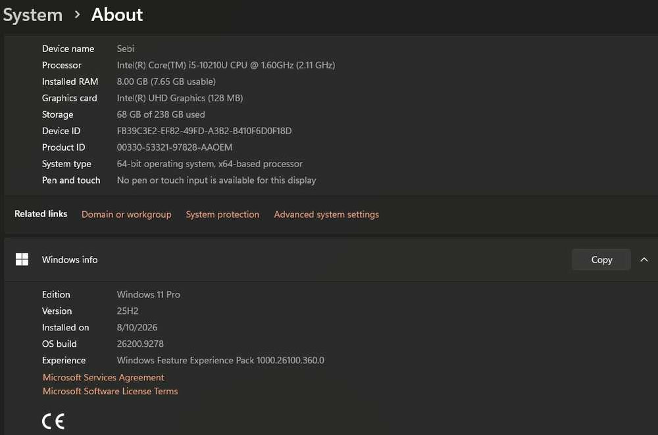
Task: Click the System type label
Action: point(66,164)
